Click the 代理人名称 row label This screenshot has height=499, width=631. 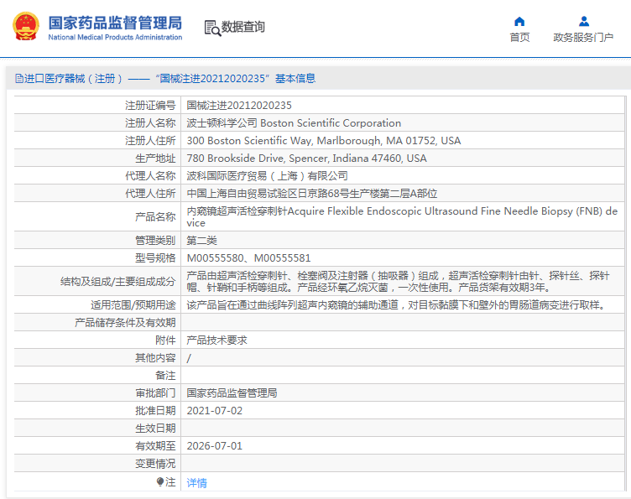pos(150,176)
